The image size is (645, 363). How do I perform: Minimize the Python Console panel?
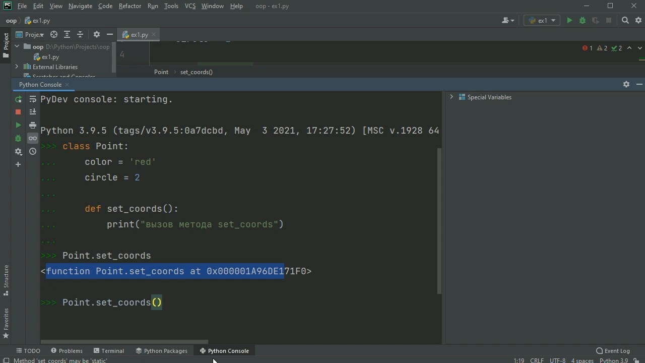coord(639,85)
